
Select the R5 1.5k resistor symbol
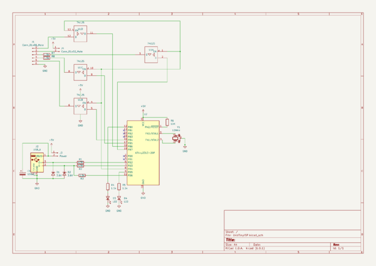(119, 187)
